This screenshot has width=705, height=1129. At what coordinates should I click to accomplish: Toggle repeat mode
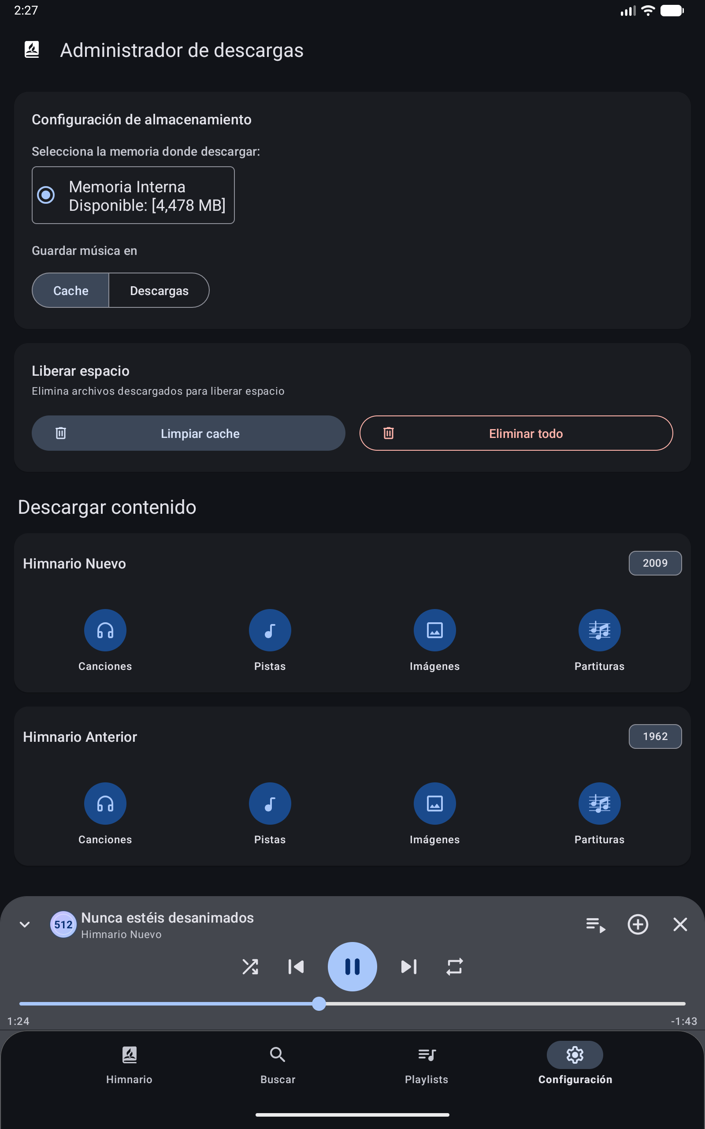click(454, 967)
